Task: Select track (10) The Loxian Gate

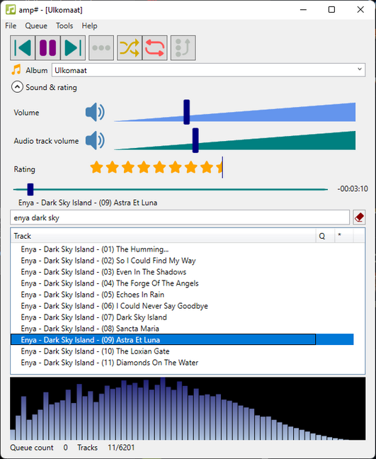Action: [x=182, y=351]
